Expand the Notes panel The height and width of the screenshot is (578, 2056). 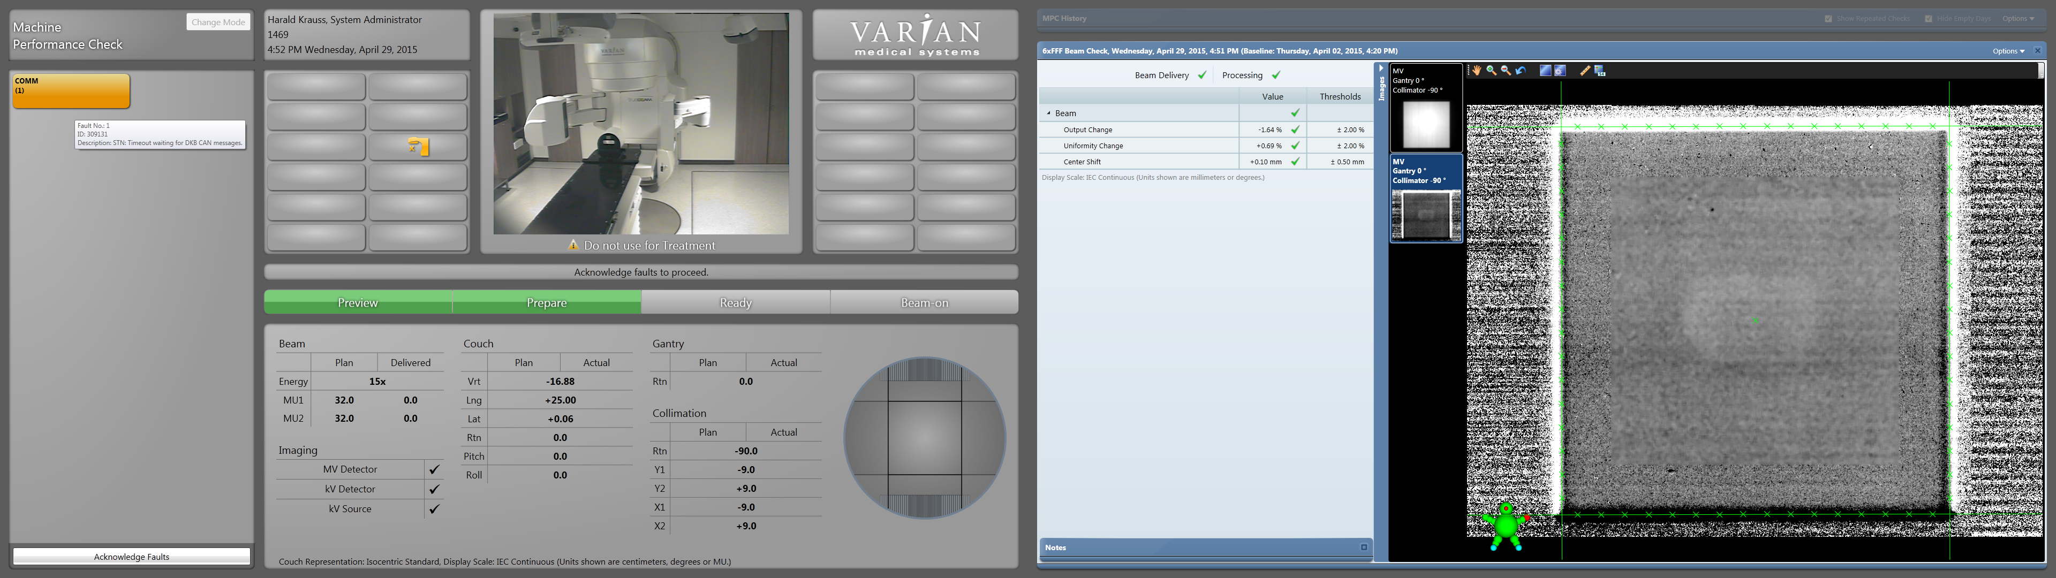click(x=1364, y=547)
